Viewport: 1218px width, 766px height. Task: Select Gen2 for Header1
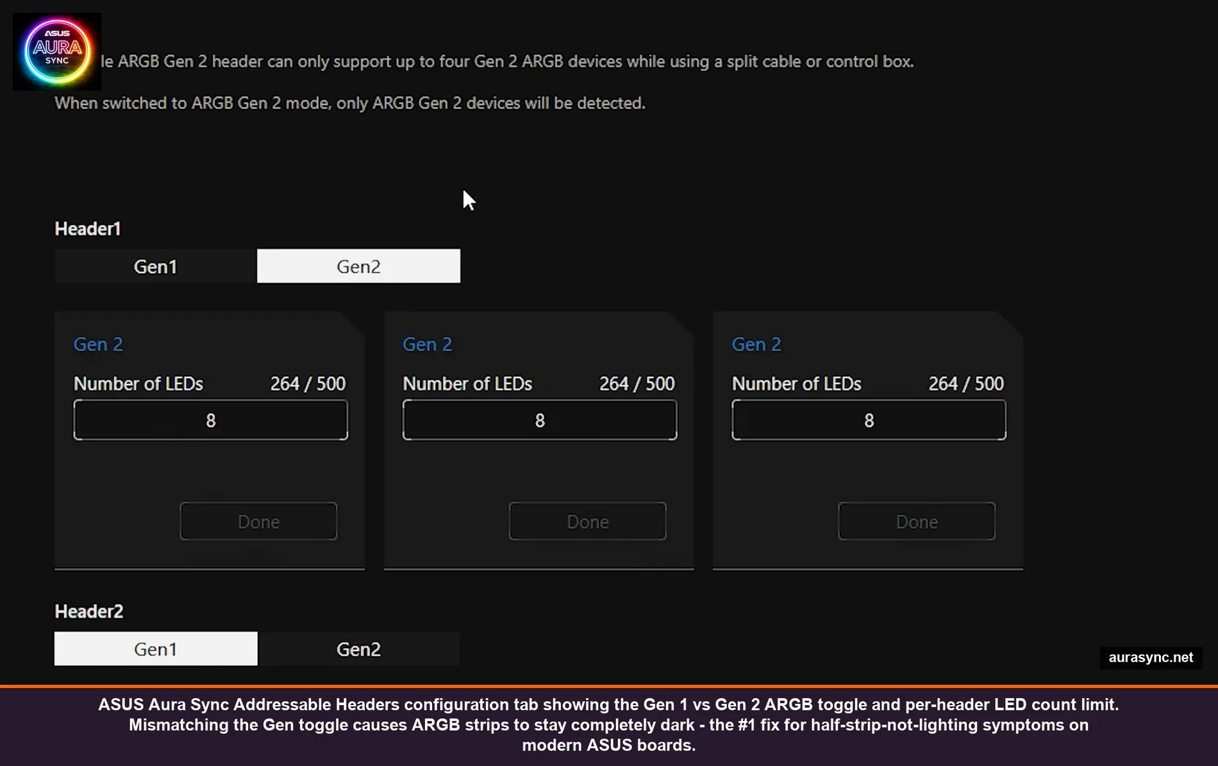358,265
